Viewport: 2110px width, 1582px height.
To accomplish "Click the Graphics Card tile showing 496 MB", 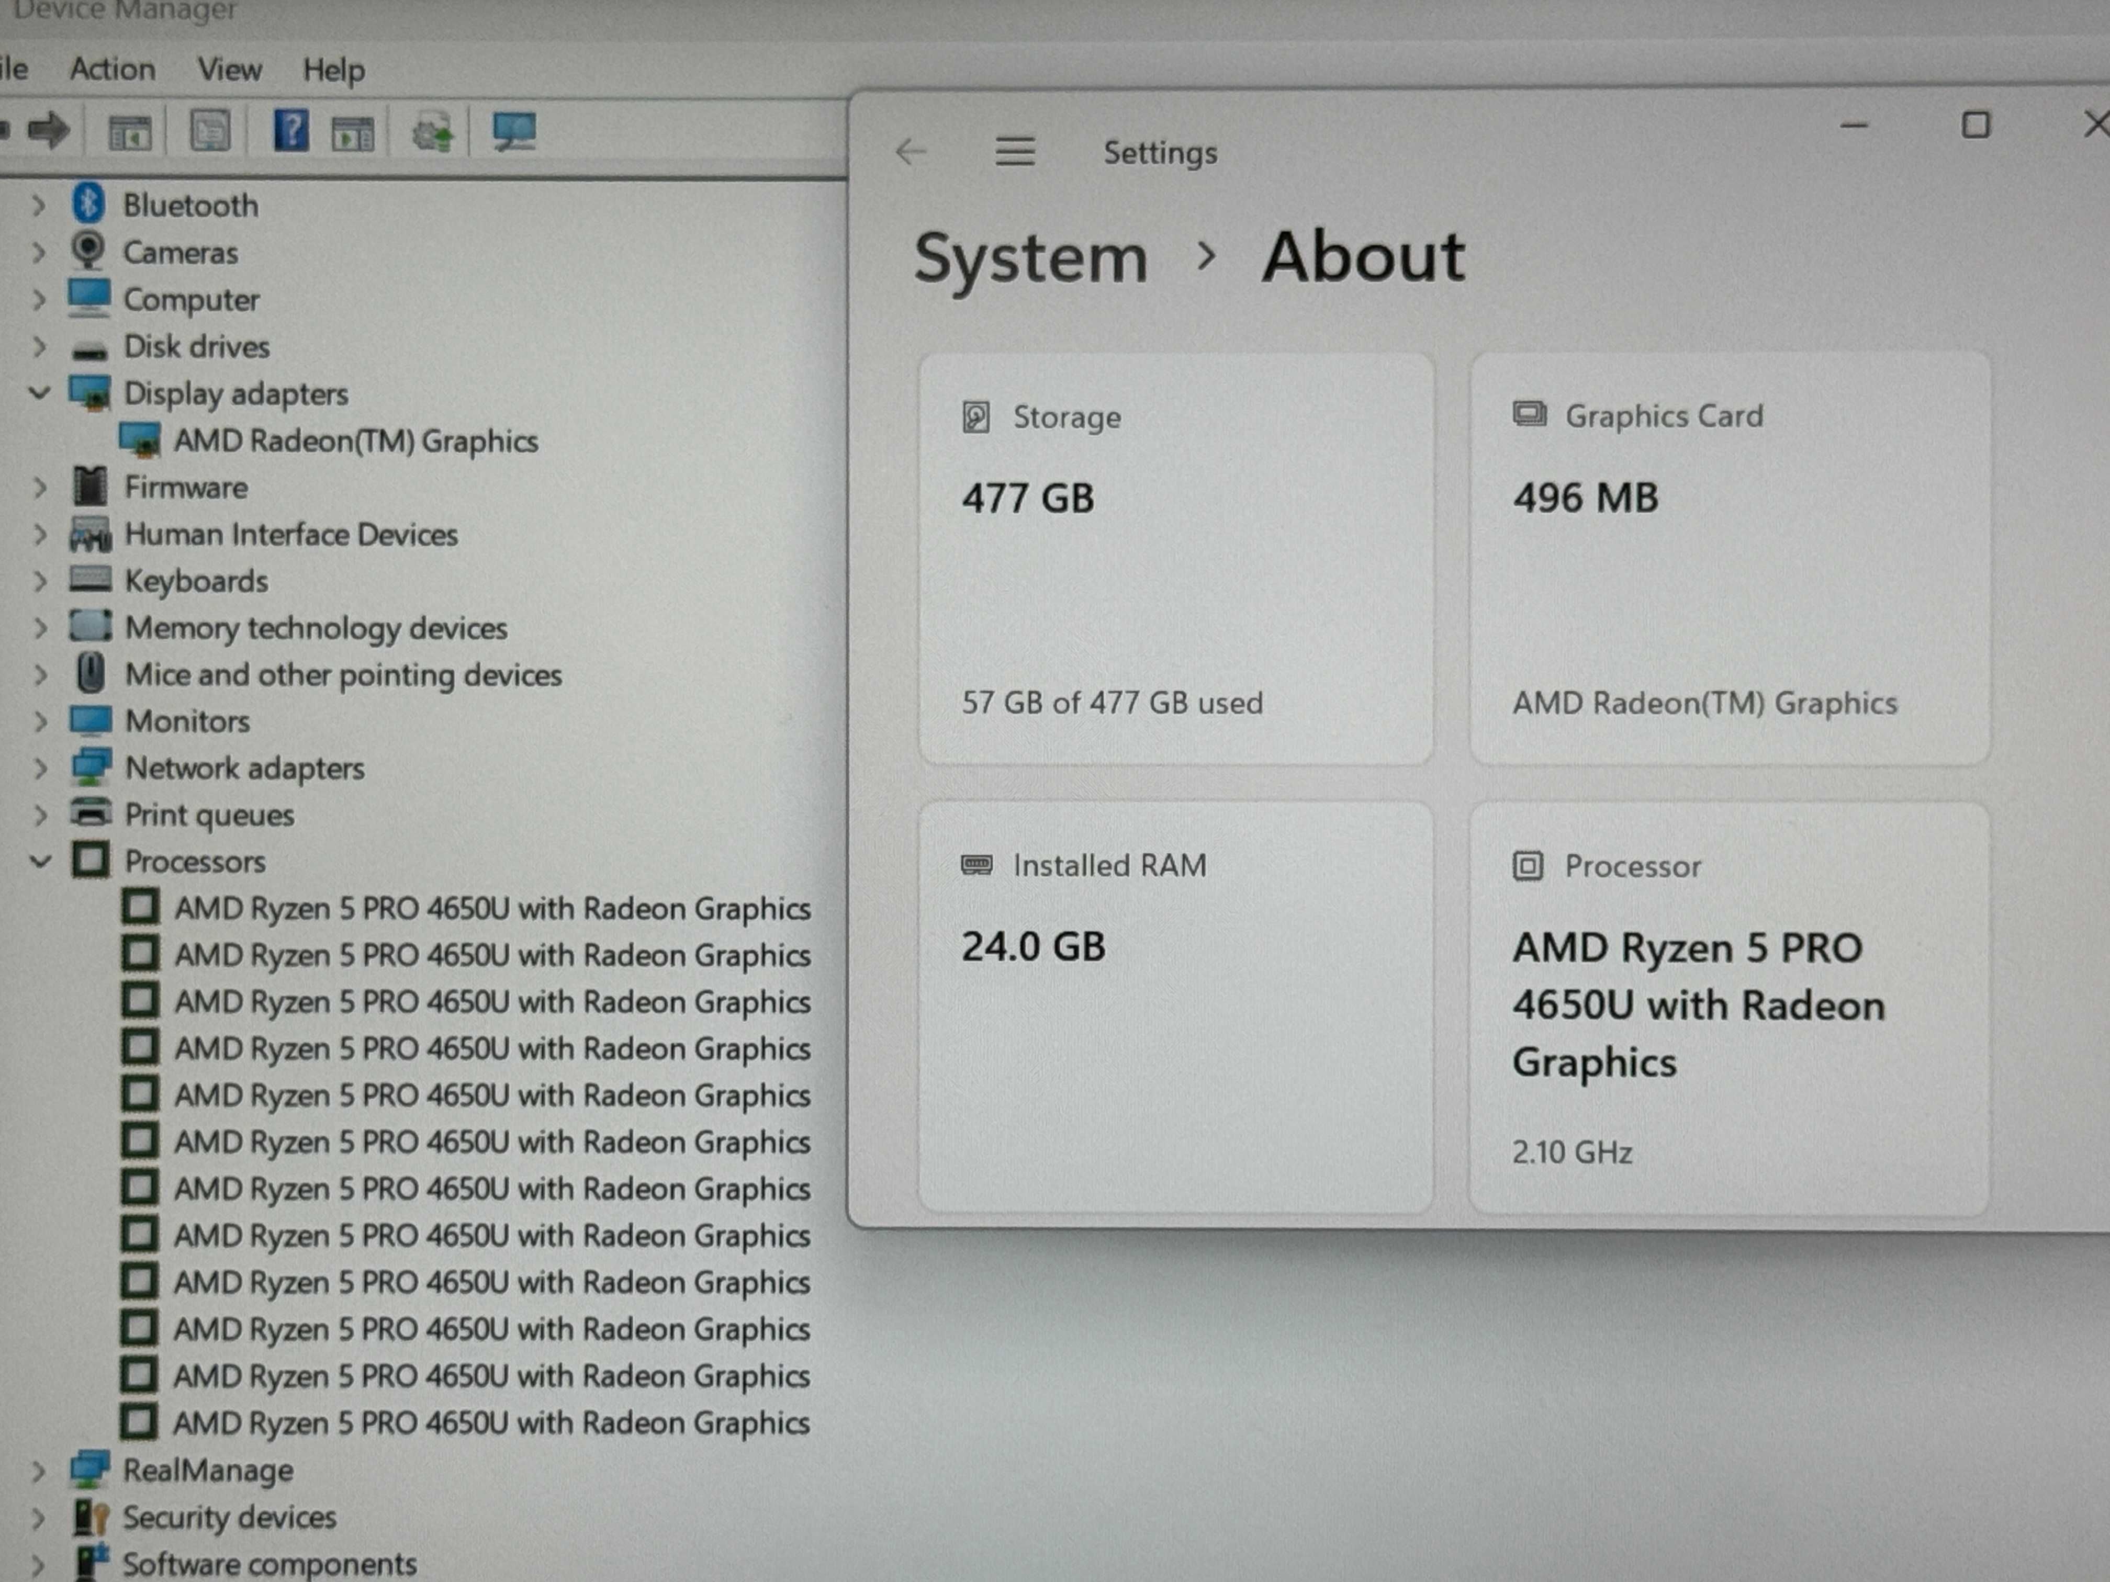I will tap(1730, 558).
